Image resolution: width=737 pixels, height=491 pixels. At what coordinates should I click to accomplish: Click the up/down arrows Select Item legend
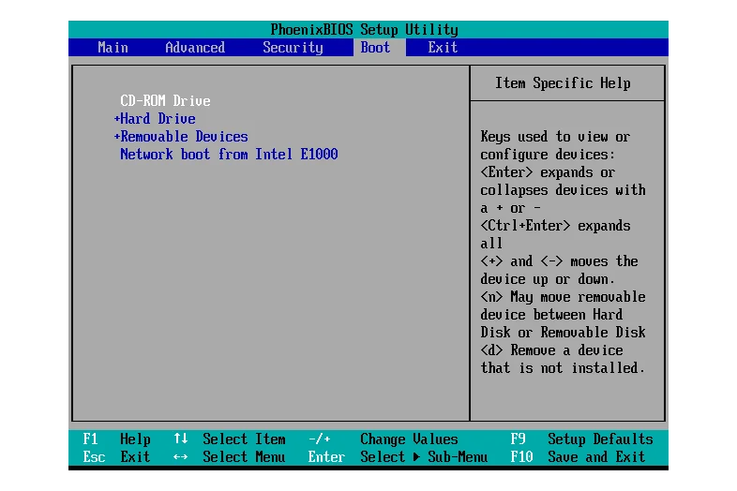point(230,439)
